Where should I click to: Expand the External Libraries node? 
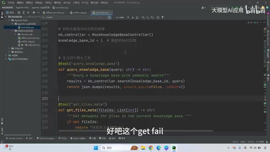[6, 55]
